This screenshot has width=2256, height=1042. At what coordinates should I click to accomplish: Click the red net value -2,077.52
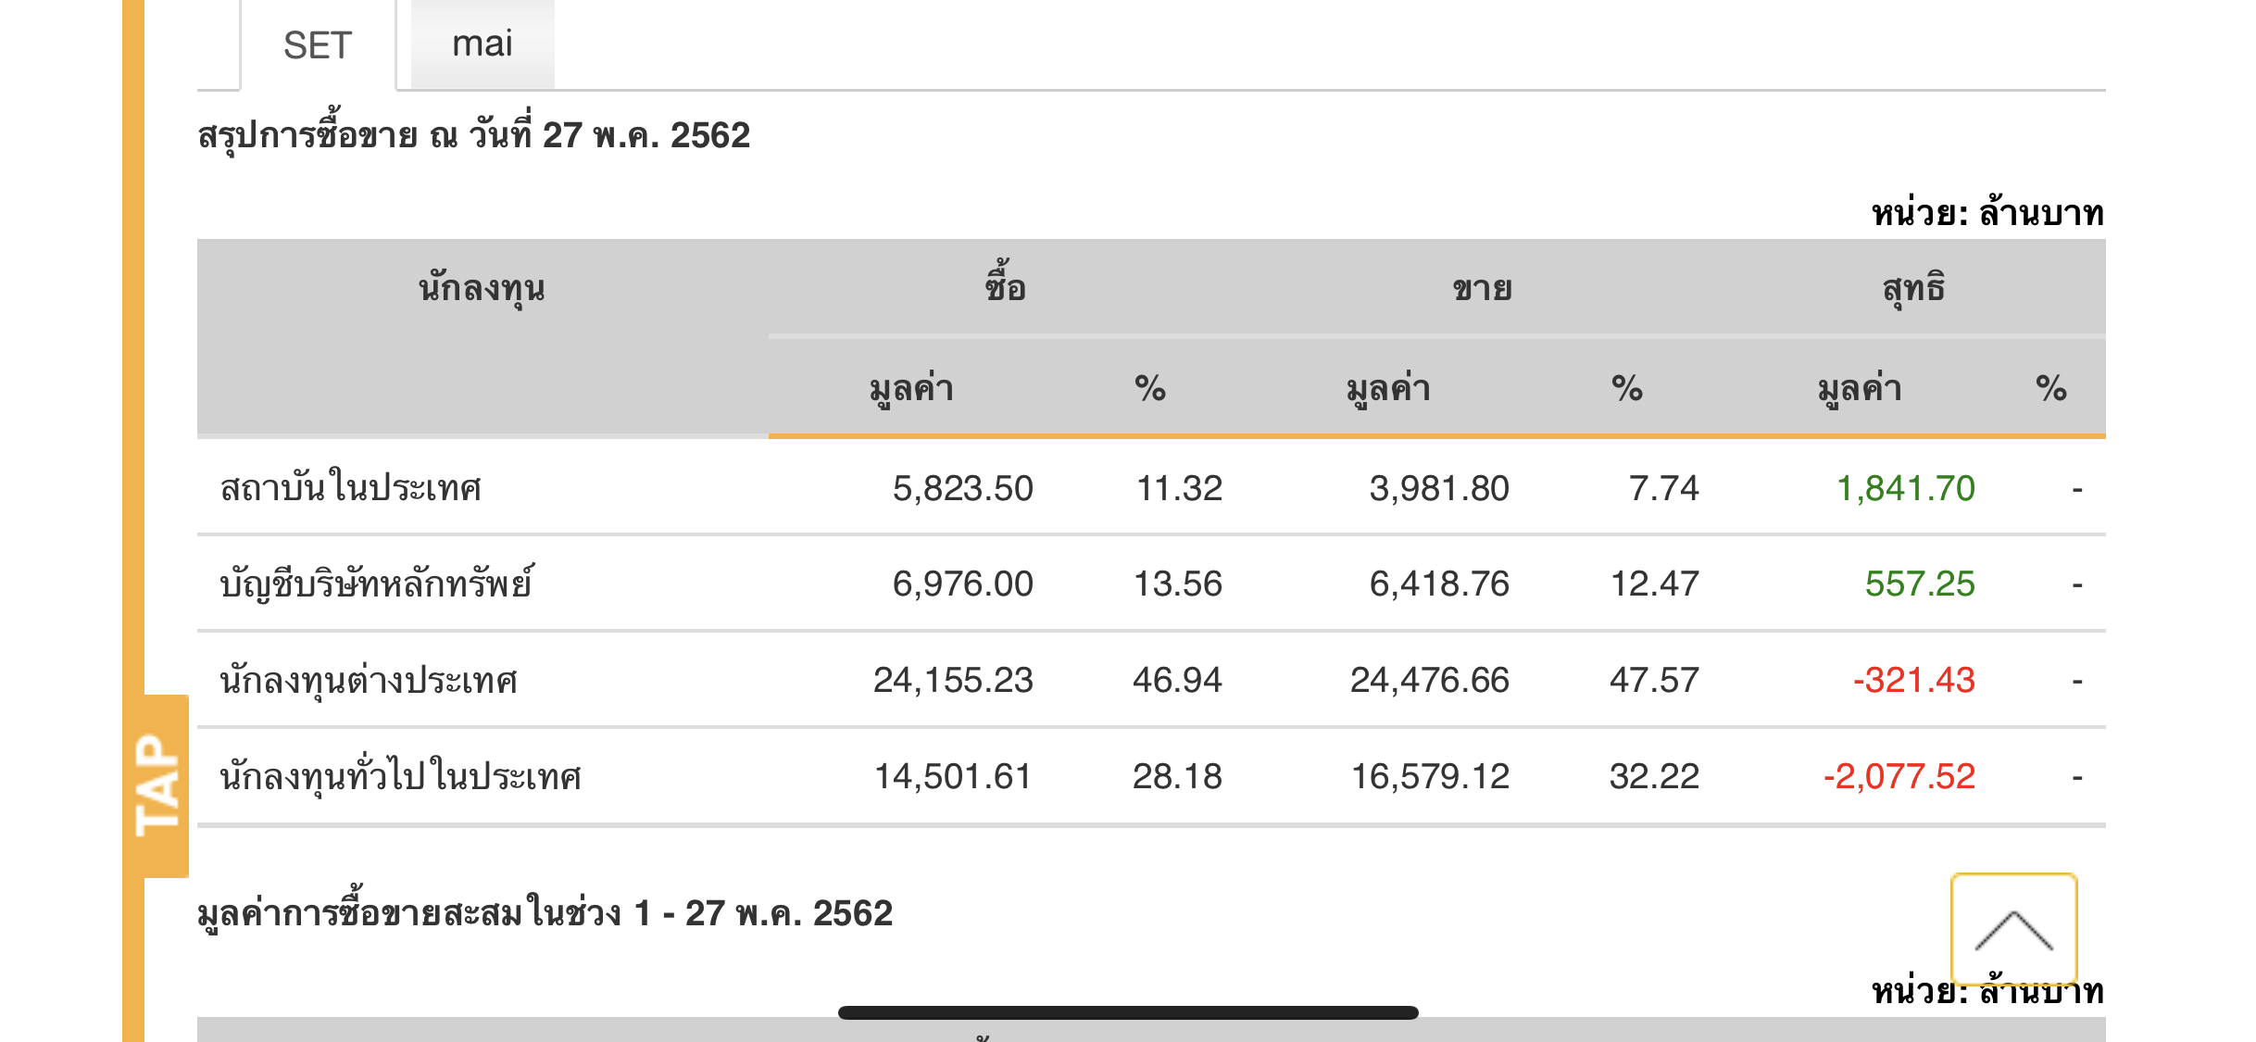click(x=1899, y=776)
